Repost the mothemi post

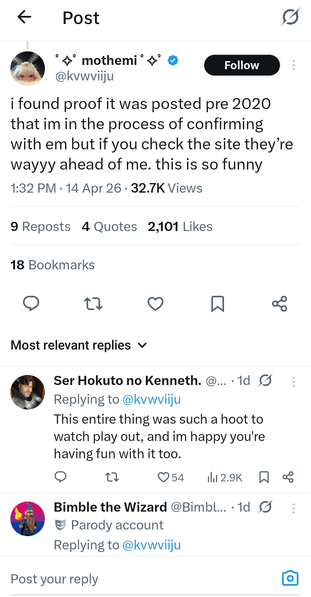pos(93,304)
